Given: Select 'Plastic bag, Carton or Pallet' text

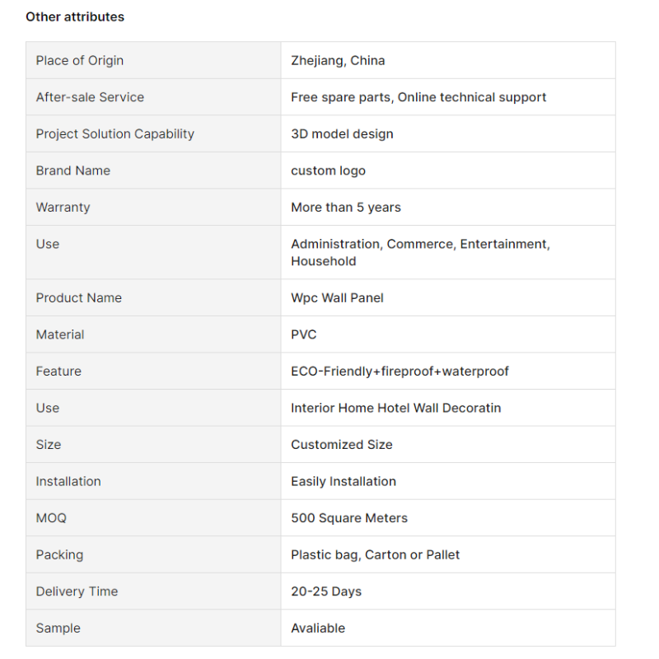Looking at the screenshot, I should [x=375, y=554].
